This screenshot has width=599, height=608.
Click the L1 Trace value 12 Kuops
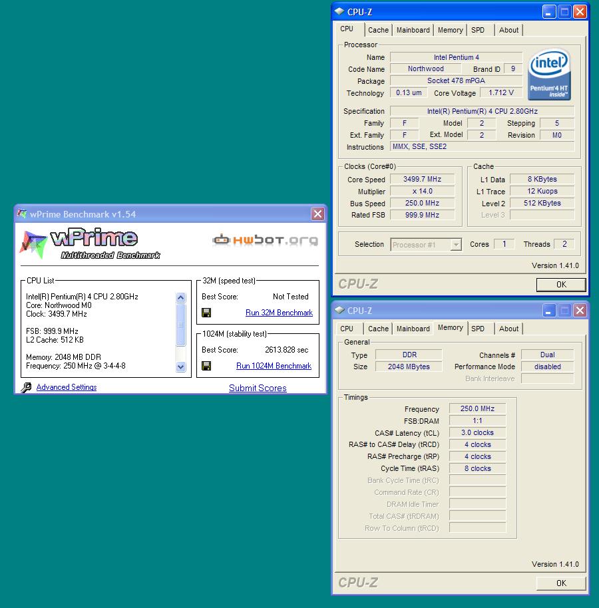click(x=542, y=191)
